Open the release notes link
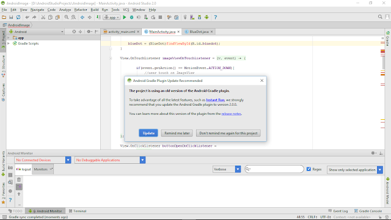Image resolution: width=391 pixels, height=220 pixels. (x=231, y=114)
